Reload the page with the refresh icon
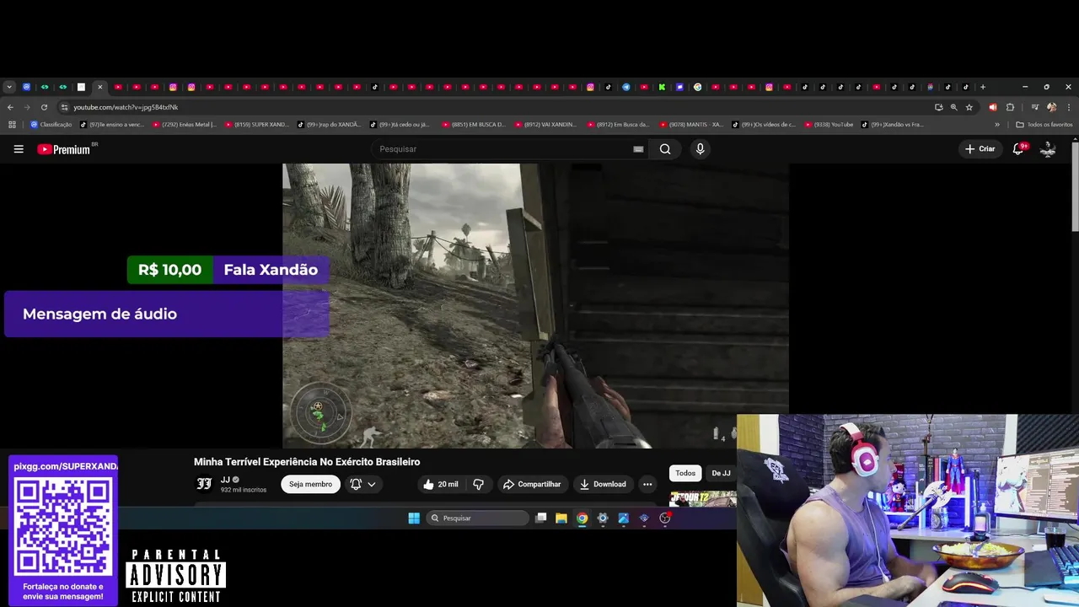Viewport: 1079px width, 607px height. point(44,107)
